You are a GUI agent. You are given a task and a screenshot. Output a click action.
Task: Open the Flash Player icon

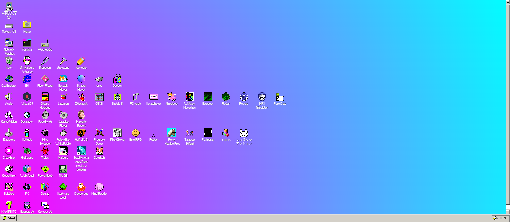(45, 79)
